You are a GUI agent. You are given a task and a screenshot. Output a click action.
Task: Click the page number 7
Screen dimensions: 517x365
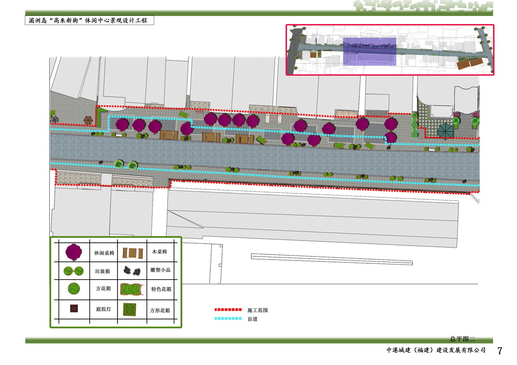500,350
